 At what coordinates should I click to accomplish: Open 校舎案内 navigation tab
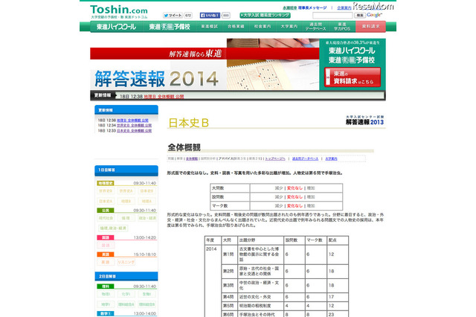[x=263, y=27]
